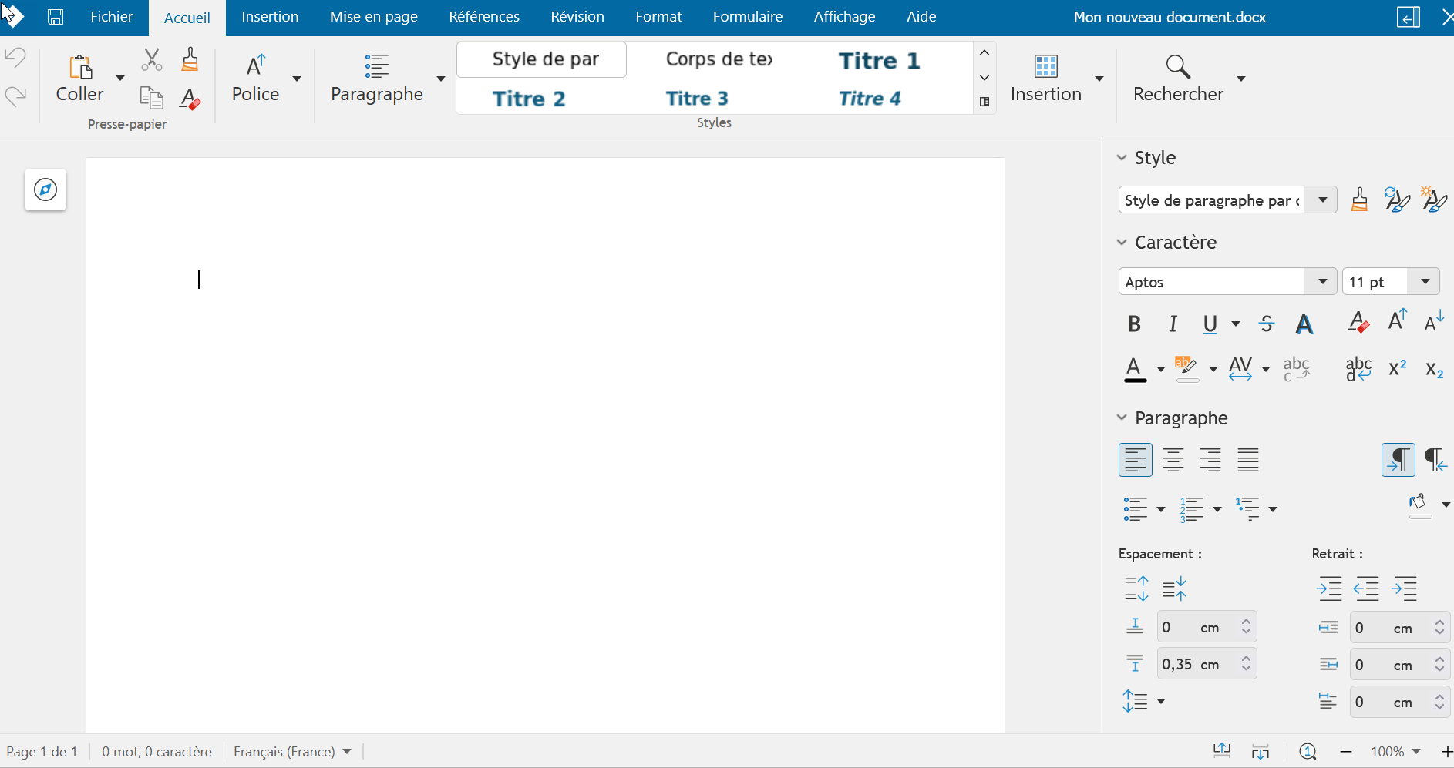This screenshot has width=1454, height=768.
Task: Apply fill format paint bucket in Style panel
Action: tap(1359, 200)
